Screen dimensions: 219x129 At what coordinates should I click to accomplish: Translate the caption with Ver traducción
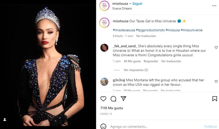[x=146, y=36]
